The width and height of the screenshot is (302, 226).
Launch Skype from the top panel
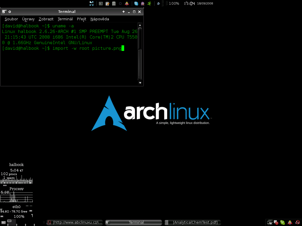coord(136,4)
